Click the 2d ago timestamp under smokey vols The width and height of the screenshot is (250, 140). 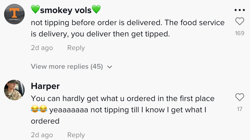(42, 48)
